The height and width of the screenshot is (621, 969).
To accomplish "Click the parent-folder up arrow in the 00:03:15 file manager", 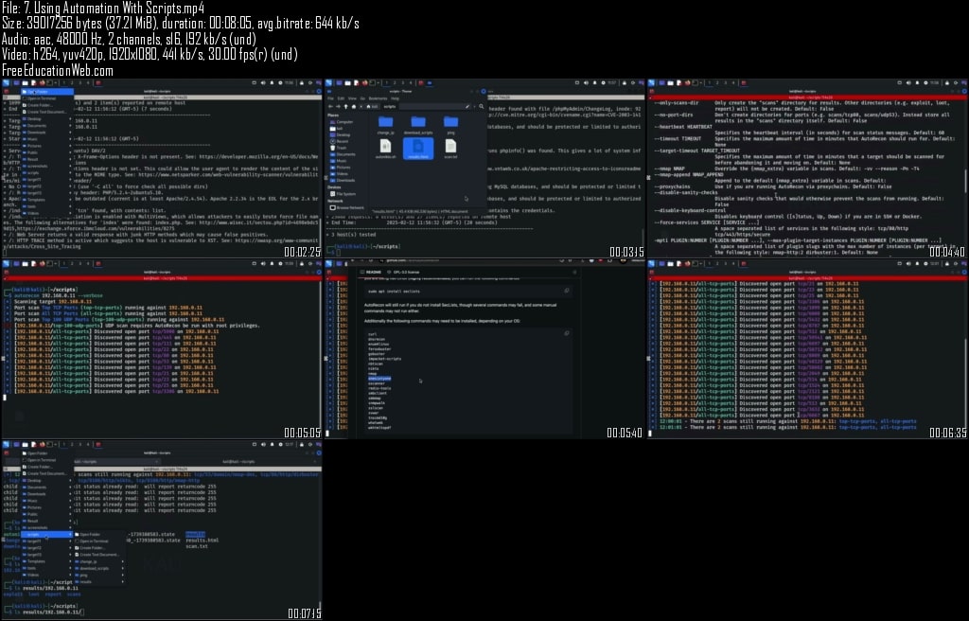I will click(345, 106).
